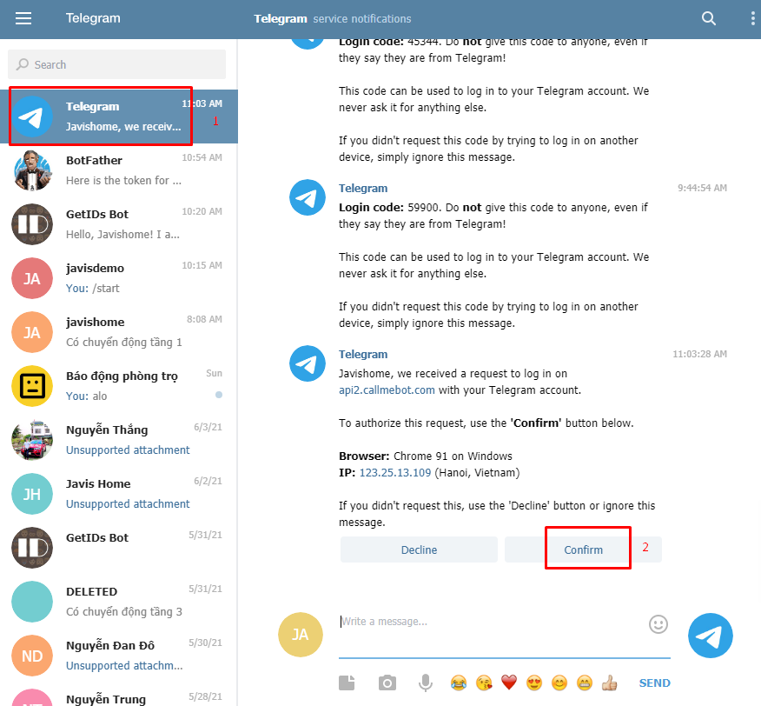Image resolution: width=761 pixels, height=706 pixels.
Task: Insert the kissing face emoji
Action: 484,683
